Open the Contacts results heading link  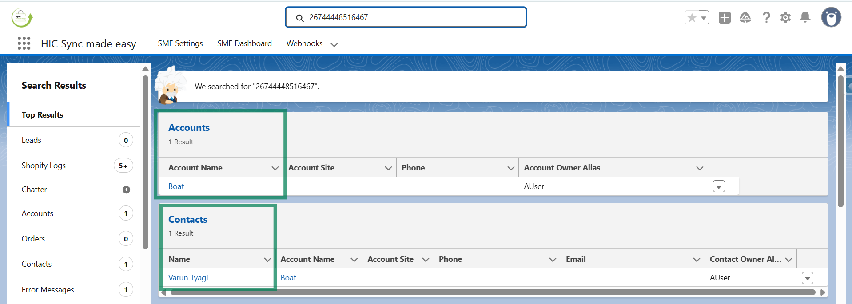pyautogui.click(x=188, y=220)
